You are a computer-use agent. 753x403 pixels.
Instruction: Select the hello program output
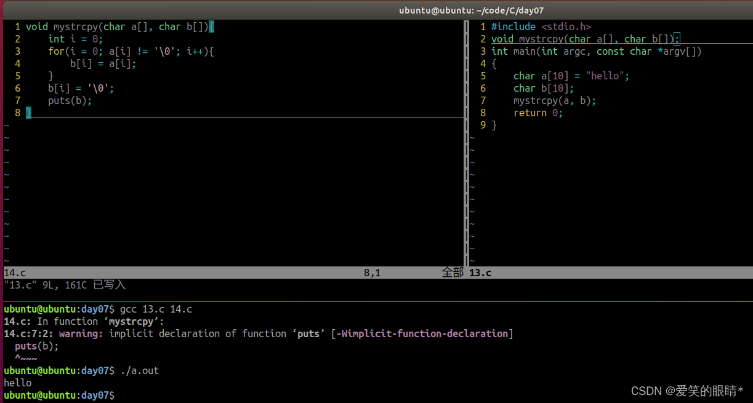17,383
